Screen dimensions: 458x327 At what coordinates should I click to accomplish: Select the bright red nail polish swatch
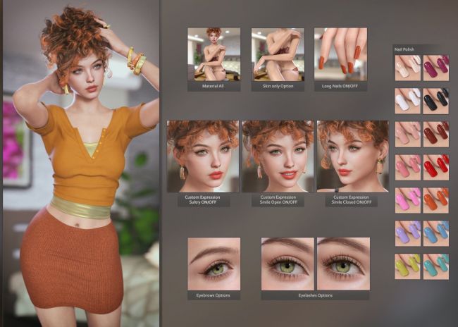pos(436,167)
